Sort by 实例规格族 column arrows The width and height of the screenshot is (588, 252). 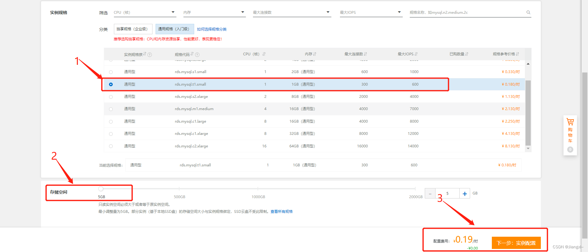click(145, 54)
